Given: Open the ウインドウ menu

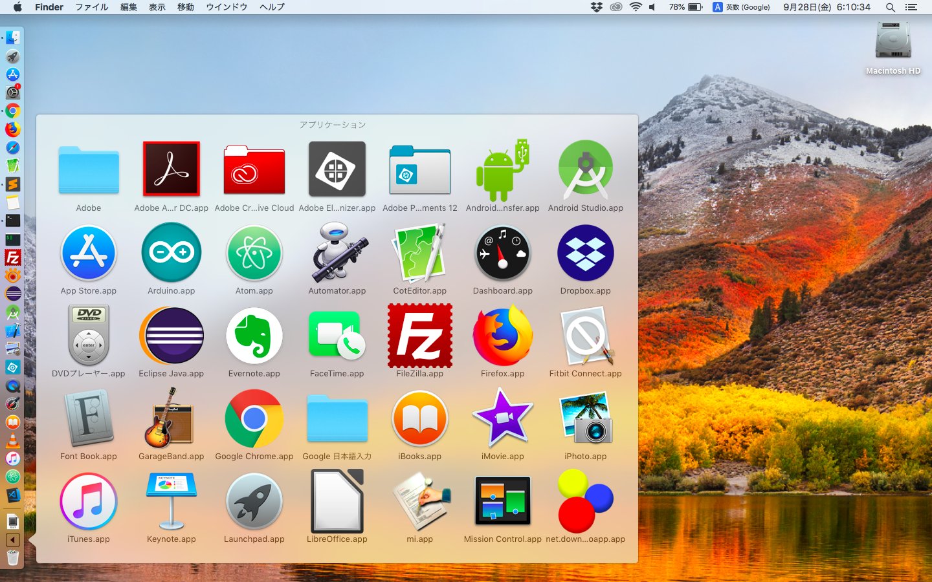Looking at the screenshot, I should pyautogui.click(x=227, y=7).
